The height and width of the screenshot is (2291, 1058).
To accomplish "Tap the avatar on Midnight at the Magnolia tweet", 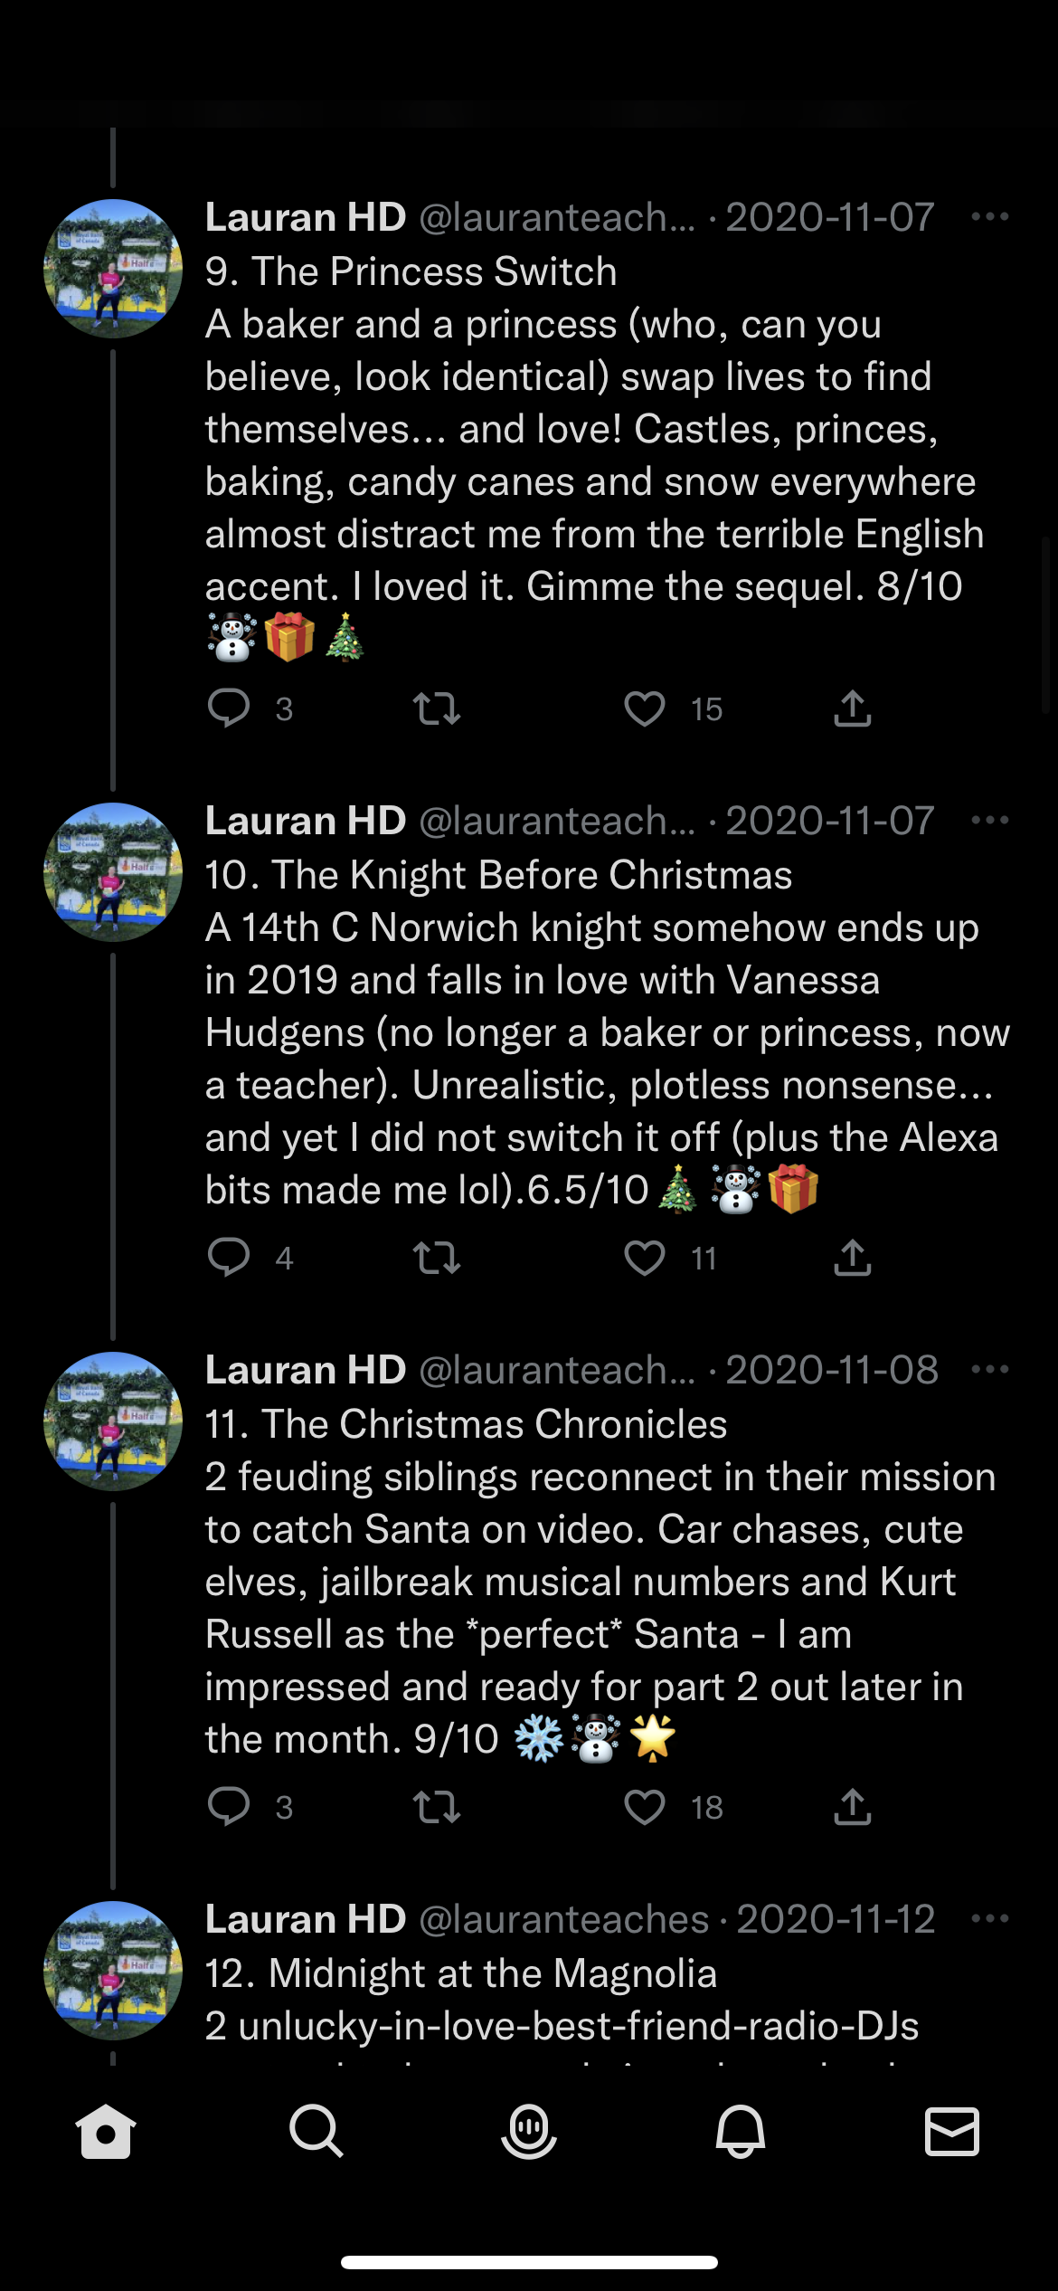I will pos(113,1970).
